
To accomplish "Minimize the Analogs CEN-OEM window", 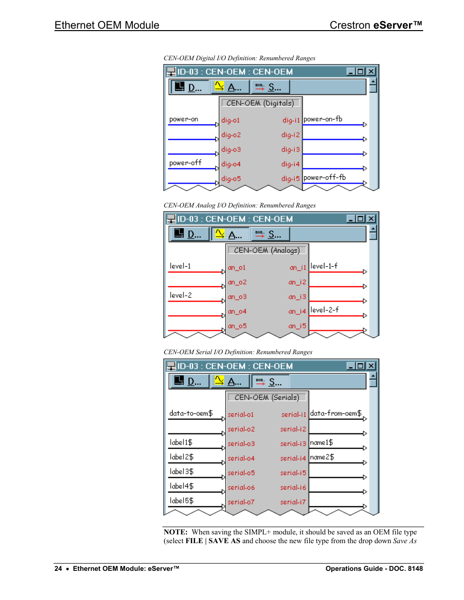I will [351, 219].
